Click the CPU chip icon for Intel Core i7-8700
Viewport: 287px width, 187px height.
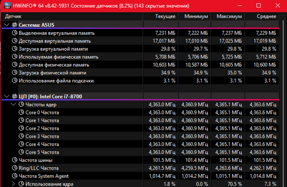coord(14,96)
